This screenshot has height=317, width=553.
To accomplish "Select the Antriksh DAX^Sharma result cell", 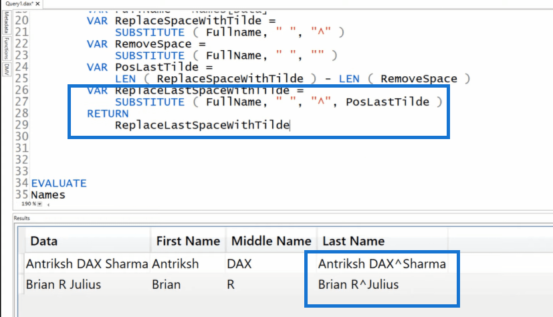I will coord(382,263).
